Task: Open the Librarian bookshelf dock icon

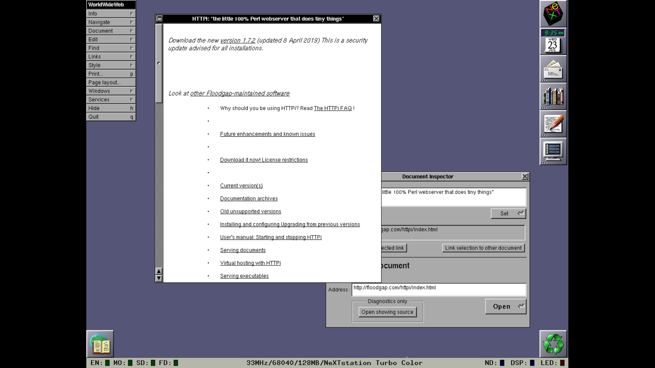Action: (553, 97)
